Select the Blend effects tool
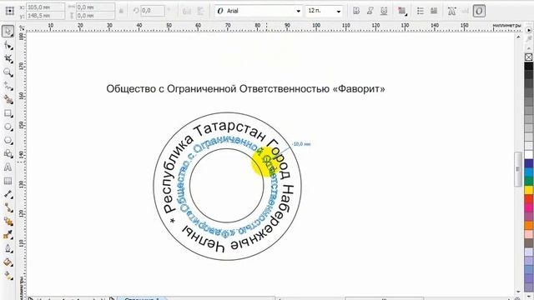 coord(8,222)
